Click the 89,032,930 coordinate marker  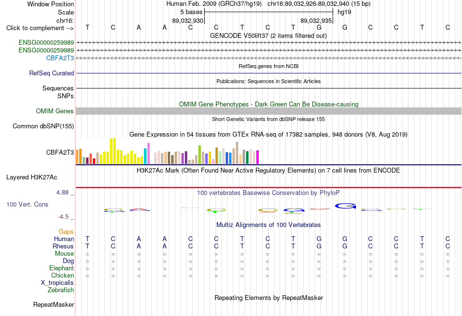188,20
